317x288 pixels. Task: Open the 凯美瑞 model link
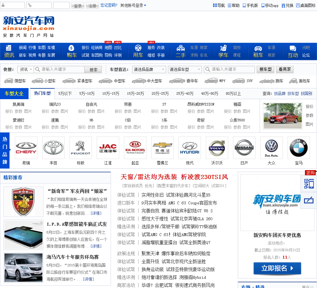pyautogui.click(x=18, y=104)
